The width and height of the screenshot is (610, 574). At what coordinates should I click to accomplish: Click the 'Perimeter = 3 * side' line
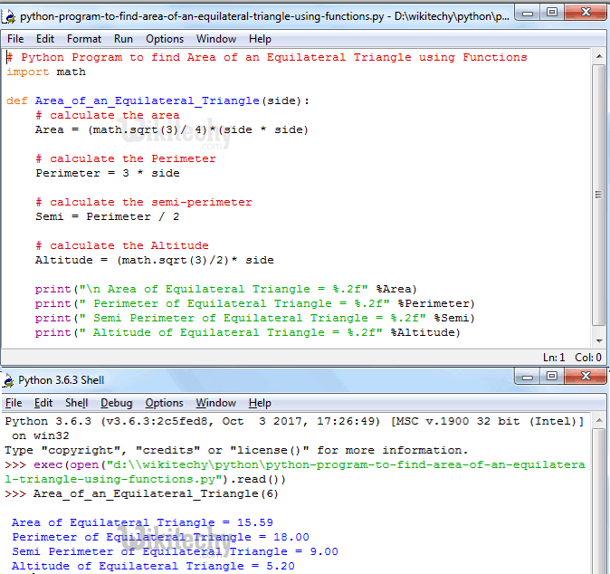[108, 173]
